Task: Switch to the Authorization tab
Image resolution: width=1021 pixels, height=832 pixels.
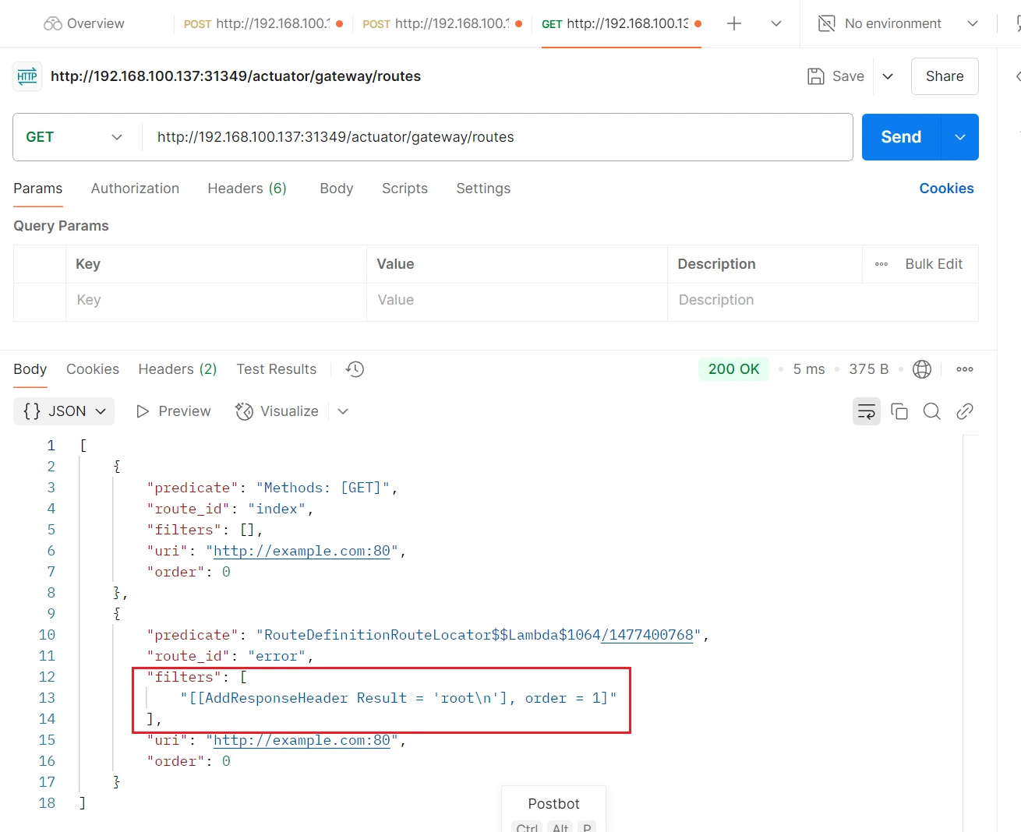Action: click(x=135, y=189)
